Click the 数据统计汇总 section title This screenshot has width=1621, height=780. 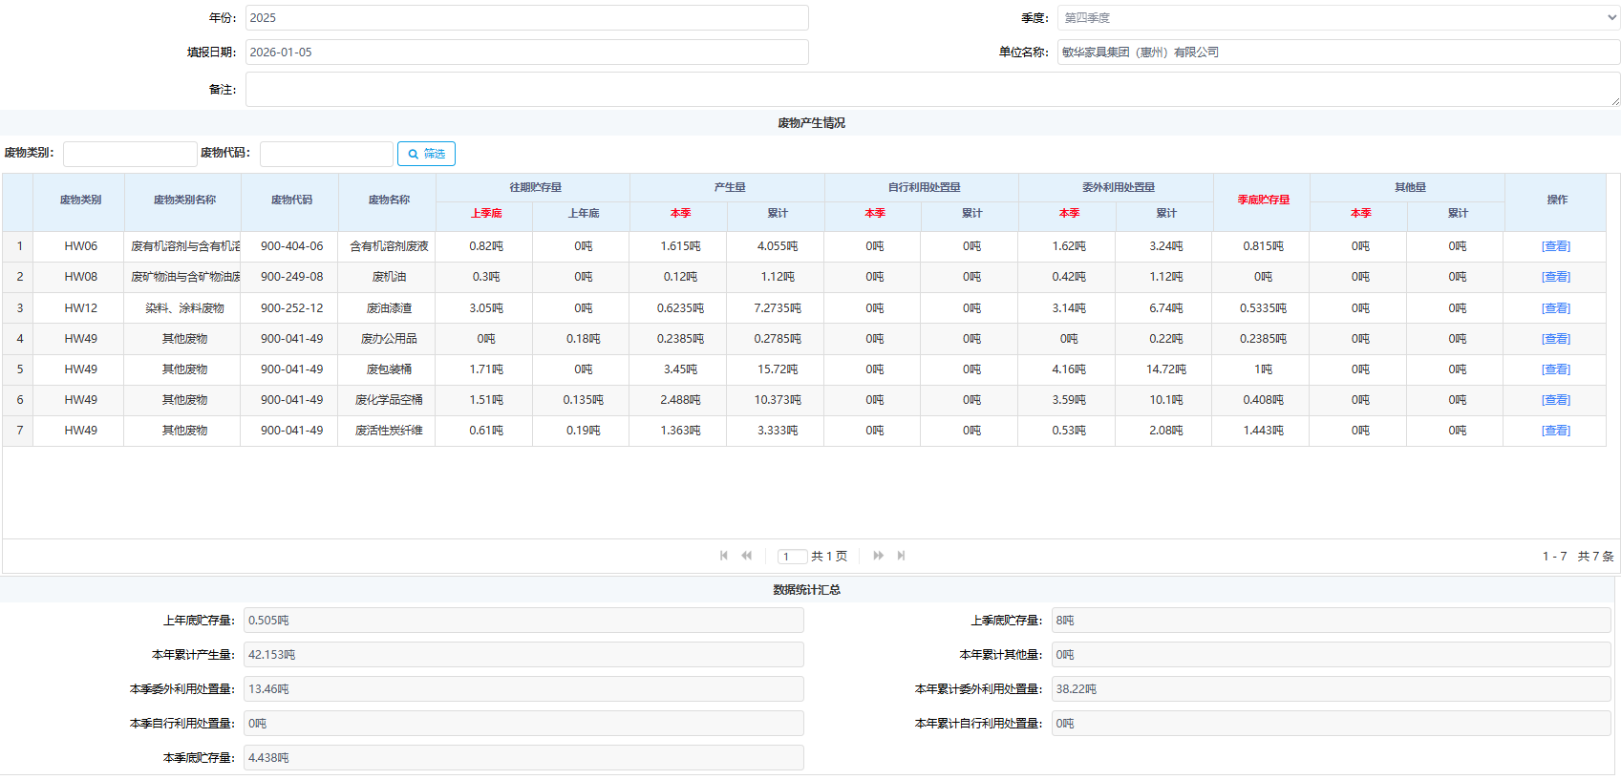(807, 590)
